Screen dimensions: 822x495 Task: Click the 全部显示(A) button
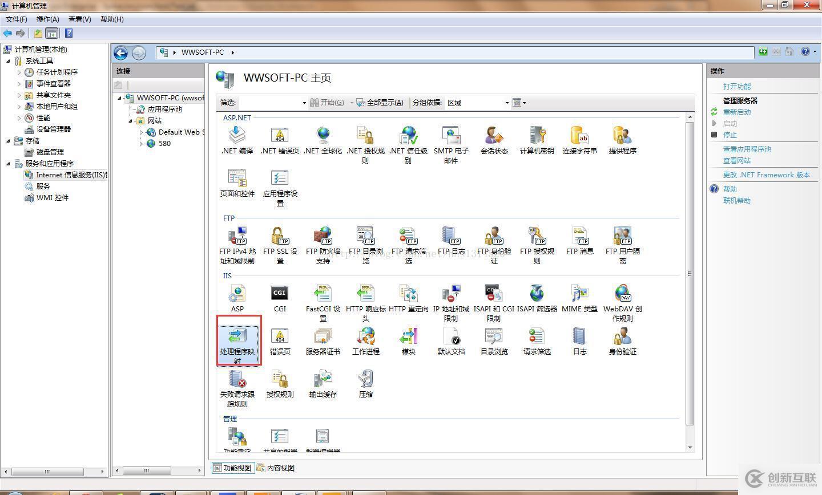coord(380,103)
